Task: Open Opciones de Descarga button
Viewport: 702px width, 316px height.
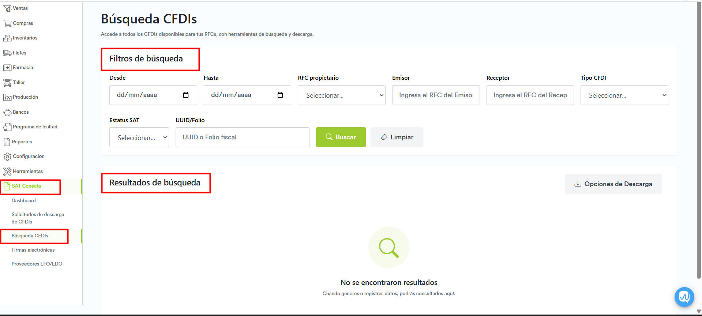Action: tap(613, 184)
